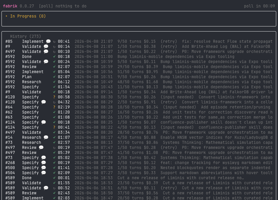This screenshot has height=200, width=278.
Task: Click the green checkmark on #592 Done row
Action: pos(54,57)
